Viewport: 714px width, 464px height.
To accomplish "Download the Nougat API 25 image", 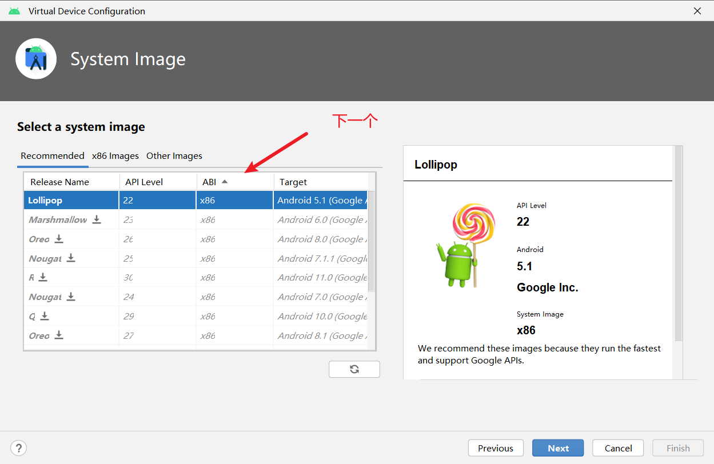I will click(x=71, y=258).
